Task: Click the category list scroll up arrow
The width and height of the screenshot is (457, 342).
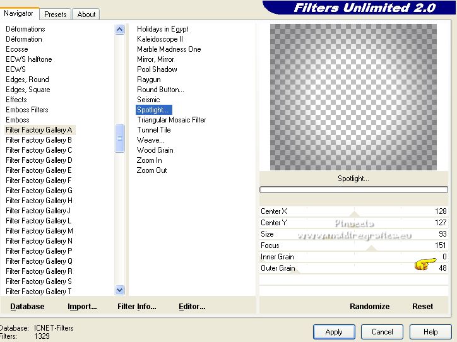Action: click(119, 29)
